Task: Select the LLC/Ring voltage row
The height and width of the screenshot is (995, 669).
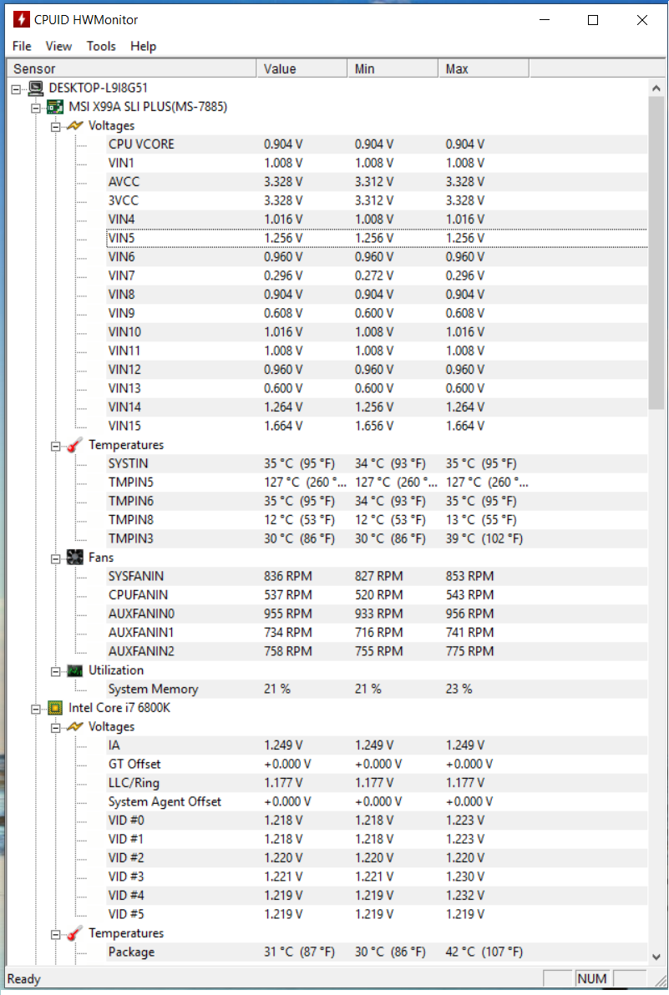Action: [377, 782]
